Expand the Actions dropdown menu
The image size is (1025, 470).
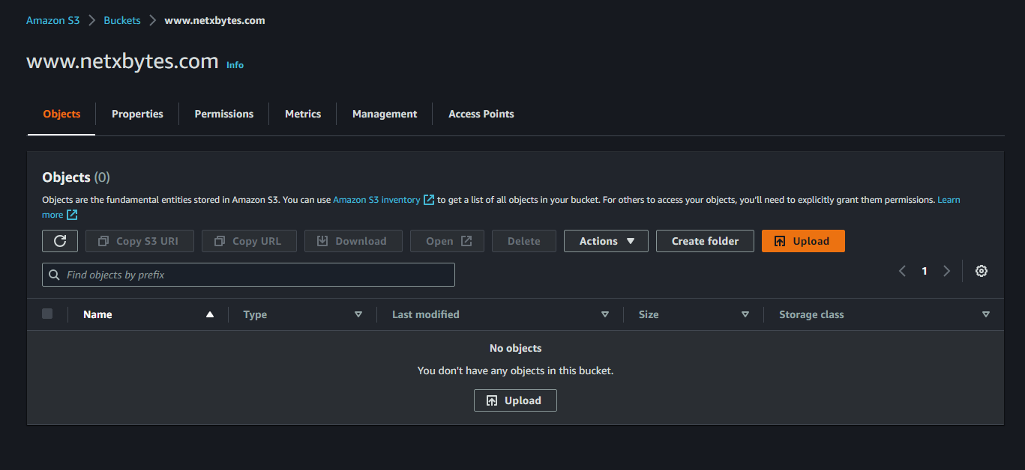606,241
